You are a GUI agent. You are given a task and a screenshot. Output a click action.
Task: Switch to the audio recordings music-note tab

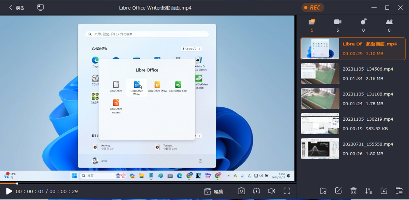pos(364,22)
